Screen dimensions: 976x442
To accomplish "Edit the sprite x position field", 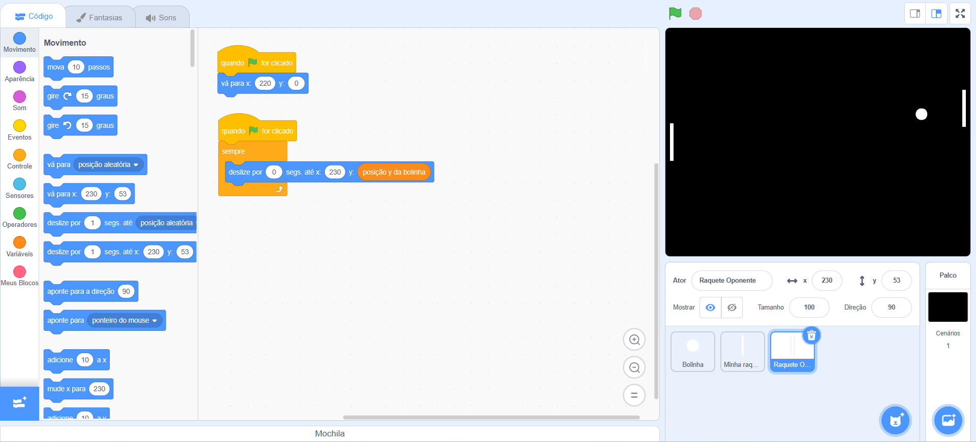I will coord(827,281).
